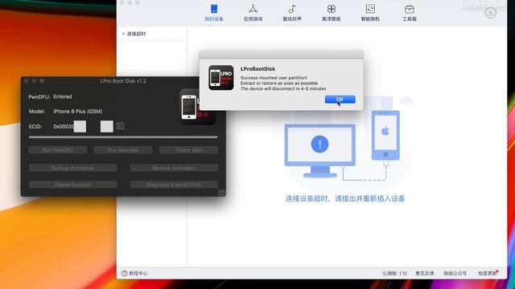Select the HD wallpapers tab (高清壁纸)
The image size is (515, 289).
(331, 13)
